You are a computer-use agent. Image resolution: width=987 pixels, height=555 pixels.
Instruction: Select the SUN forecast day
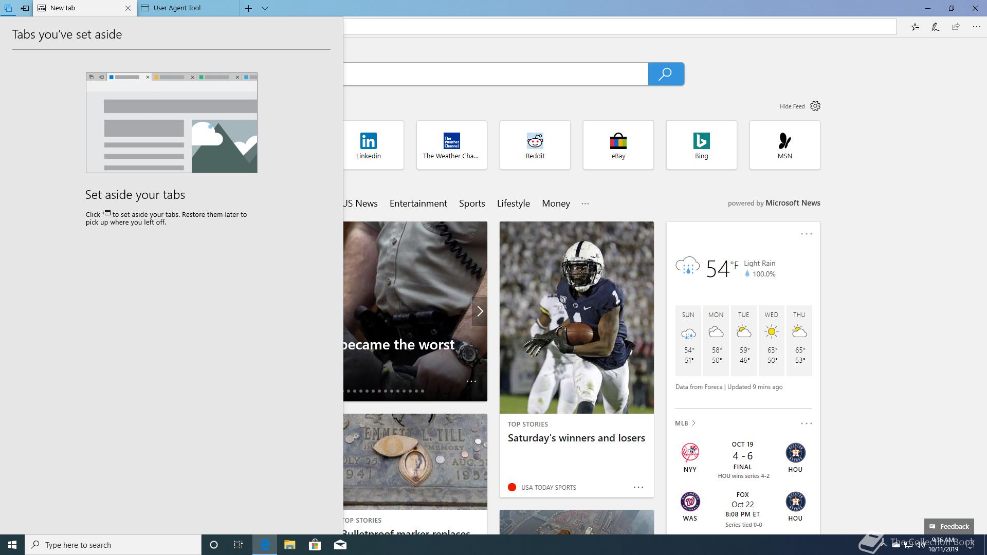688,340
